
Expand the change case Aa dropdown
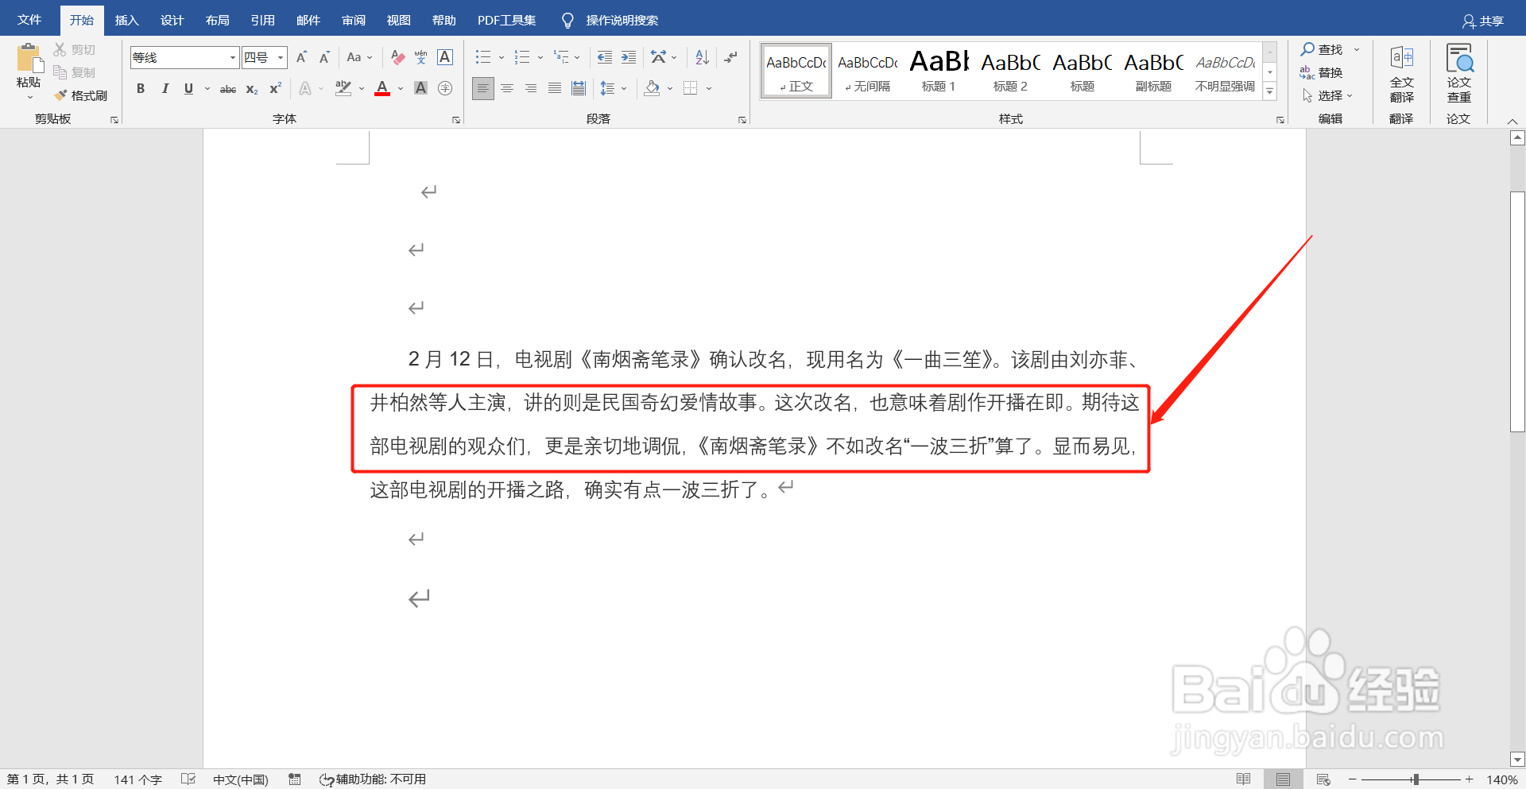point(370,57)
